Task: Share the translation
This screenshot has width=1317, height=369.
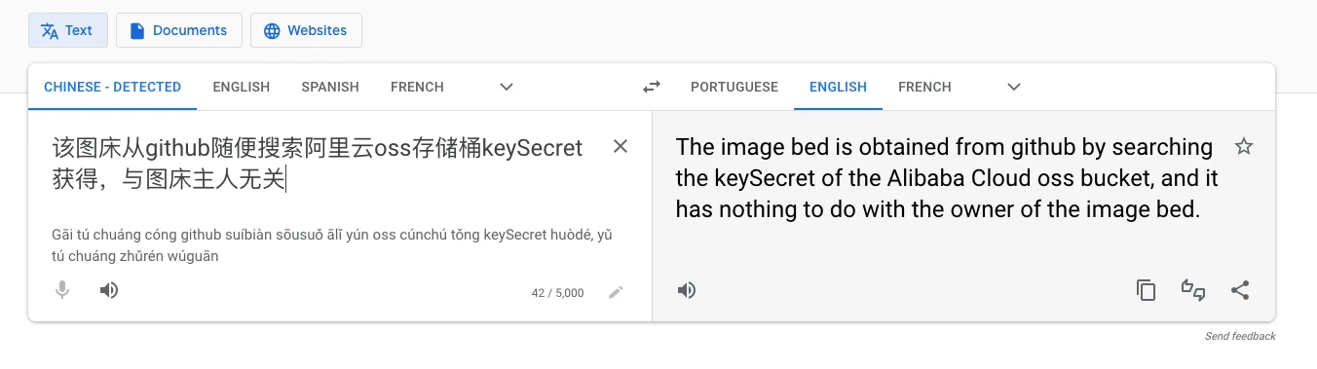Action: tap(1240, 290)
